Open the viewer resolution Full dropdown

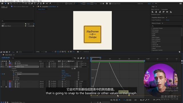(49, 51)
